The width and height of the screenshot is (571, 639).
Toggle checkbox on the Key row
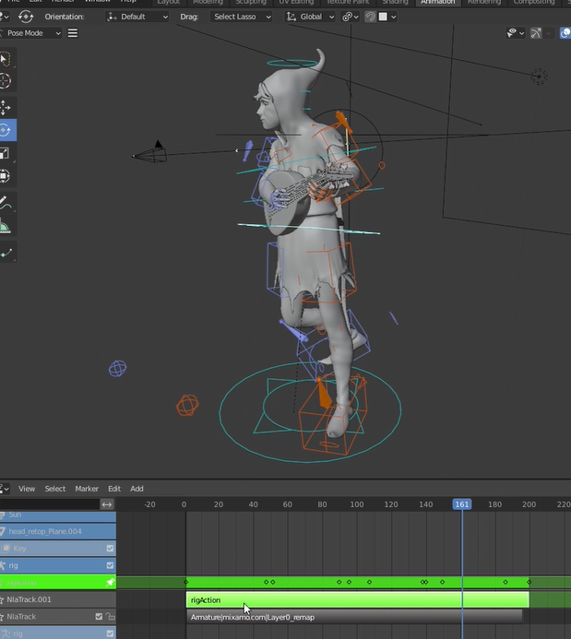(110, 549)
